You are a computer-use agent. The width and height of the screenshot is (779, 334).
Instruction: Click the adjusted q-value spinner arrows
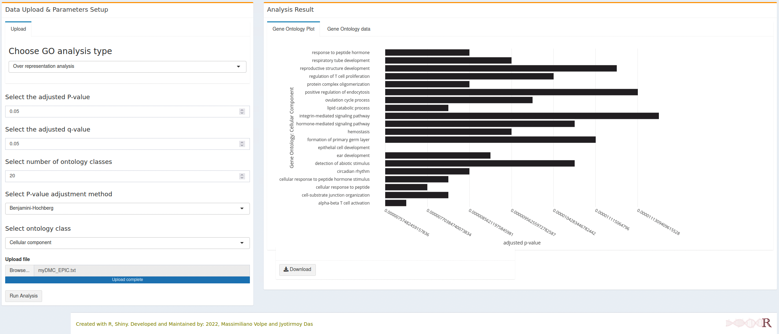pyautogui.click(x=242, y=144)
